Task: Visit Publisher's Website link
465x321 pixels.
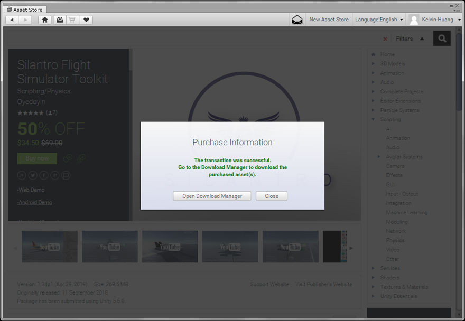Action: click(323, 284)
